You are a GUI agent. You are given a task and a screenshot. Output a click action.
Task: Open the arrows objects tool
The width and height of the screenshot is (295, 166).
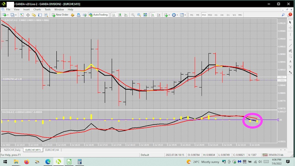coord(290,72)
